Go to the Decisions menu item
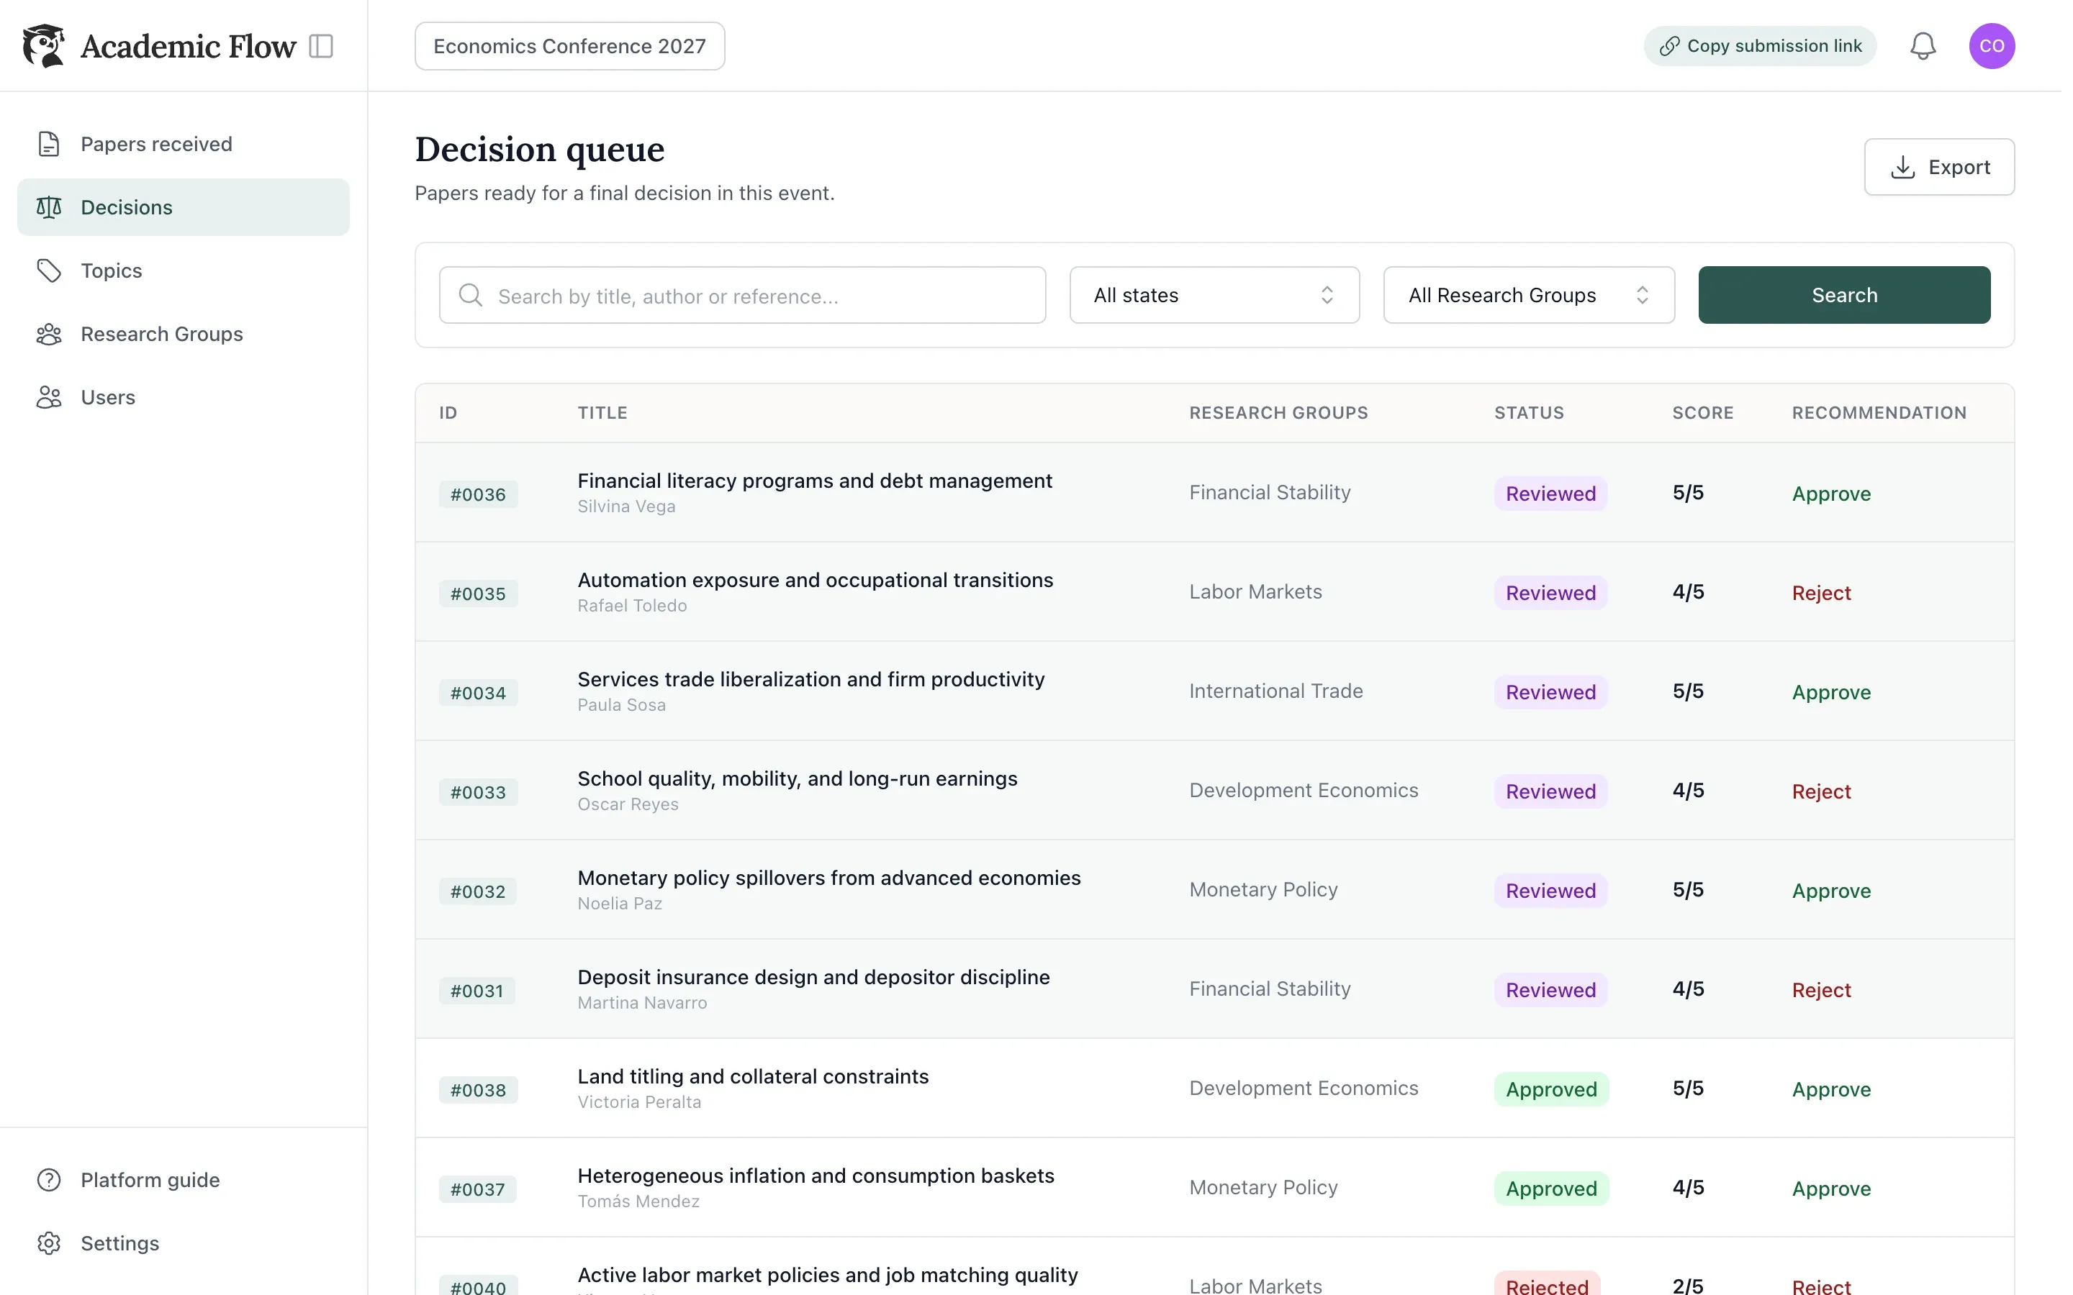This screenshot has width=2073, height=1295. 184,207
